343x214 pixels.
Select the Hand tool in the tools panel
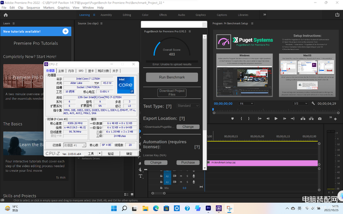140,170
